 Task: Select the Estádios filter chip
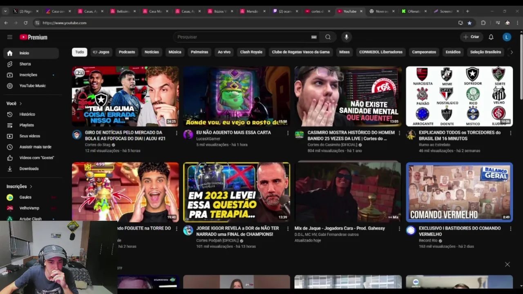453,52
